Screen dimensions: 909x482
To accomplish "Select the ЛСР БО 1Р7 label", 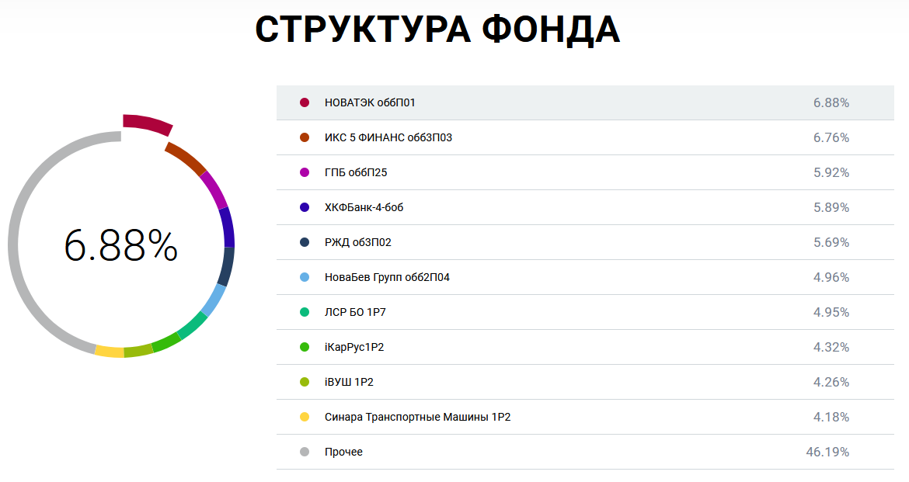I will (355, 312).
